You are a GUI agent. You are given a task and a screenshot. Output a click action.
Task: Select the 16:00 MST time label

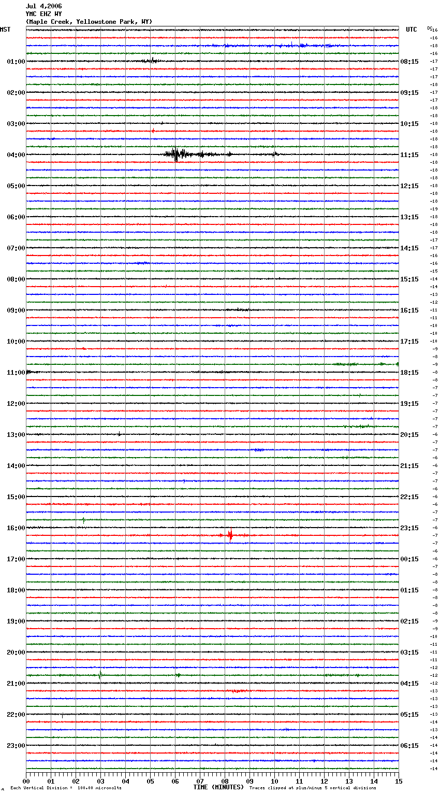16,528
